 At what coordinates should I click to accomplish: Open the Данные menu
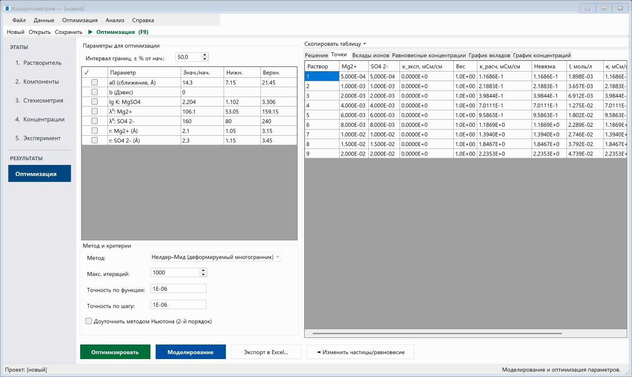44,20
